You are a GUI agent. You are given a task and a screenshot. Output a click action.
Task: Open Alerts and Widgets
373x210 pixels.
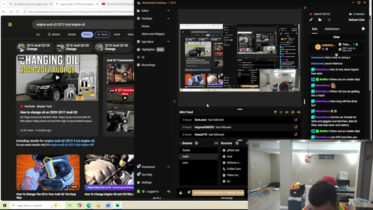pyautogui.click(x=153, y=34)
